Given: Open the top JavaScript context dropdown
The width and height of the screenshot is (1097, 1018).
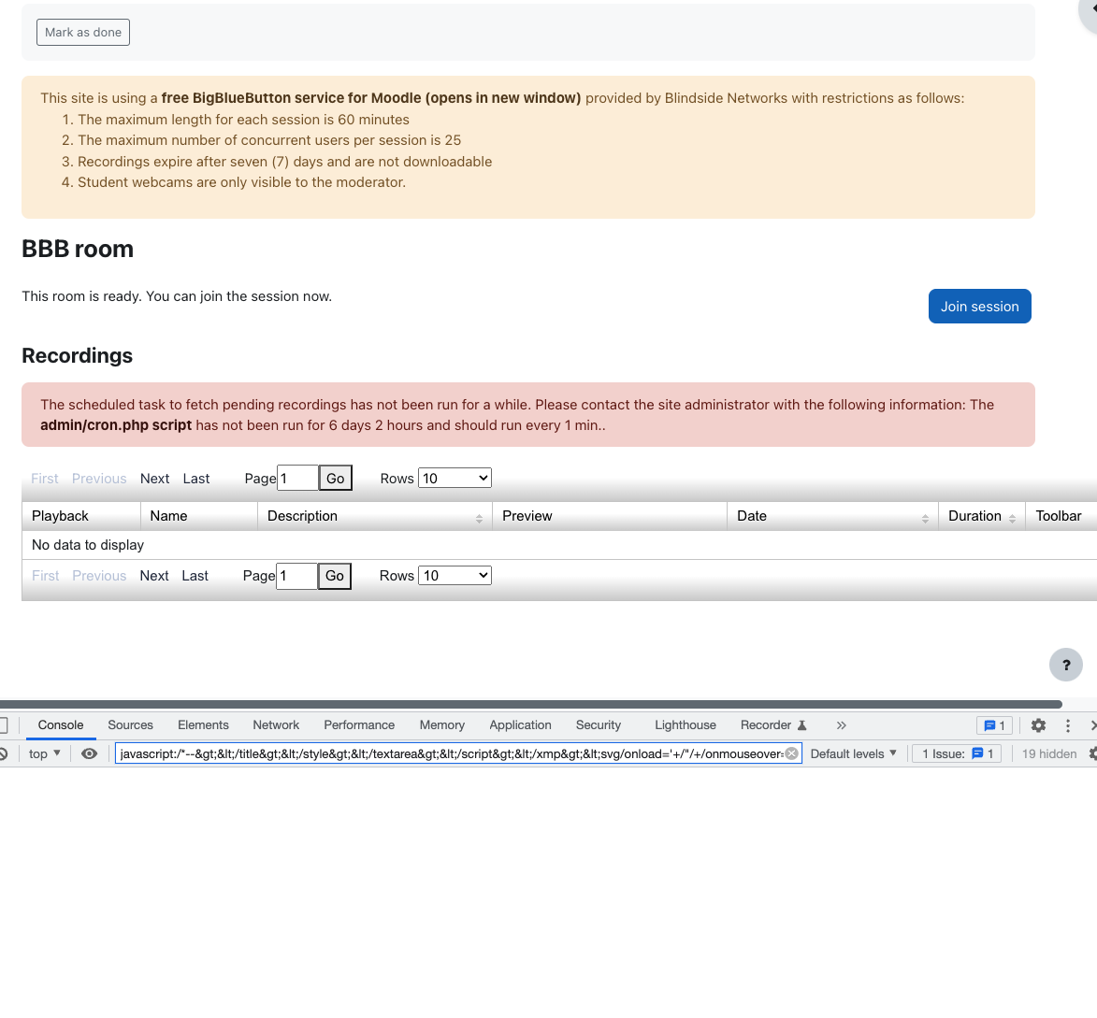Looking at the screenshot, I should (44, 753).
